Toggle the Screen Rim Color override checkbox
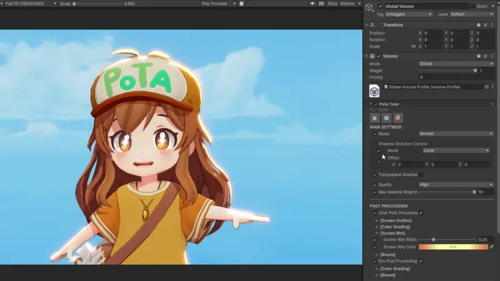 [374, 247]
